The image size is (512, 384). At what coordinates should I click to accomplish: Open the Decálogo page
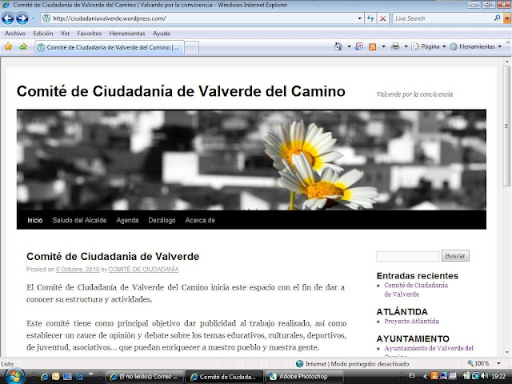pos(162,220)
